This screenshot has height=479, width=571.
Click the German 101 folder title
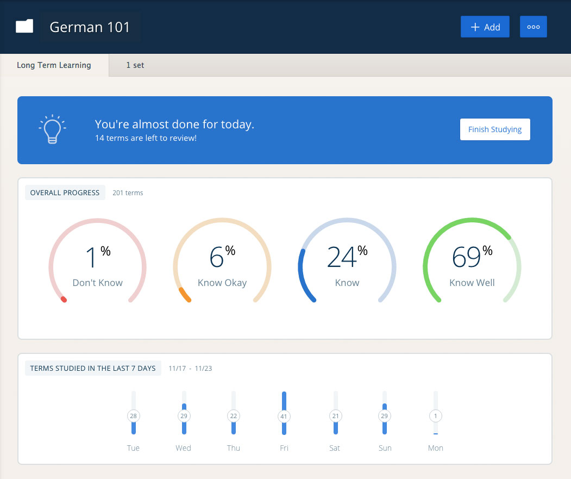coord(90,27)
